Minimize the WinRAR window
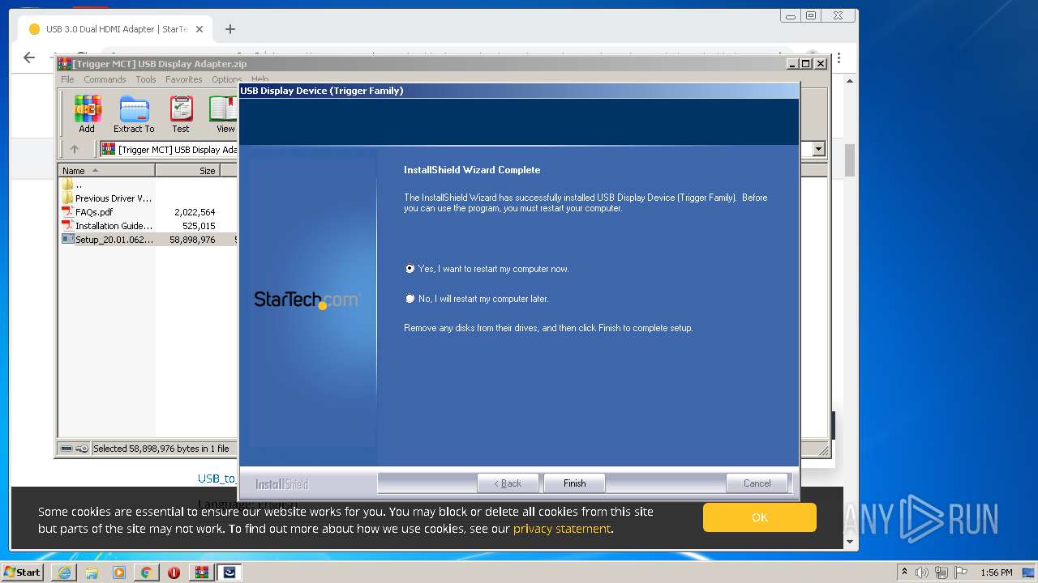Viewport: 1038px width, 583px height. pos(792,64)
